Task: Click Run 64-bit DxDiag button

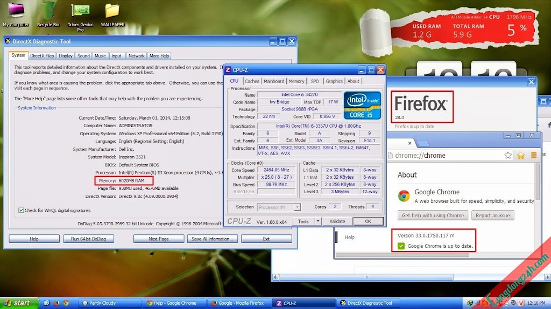Action: (88, 239)
